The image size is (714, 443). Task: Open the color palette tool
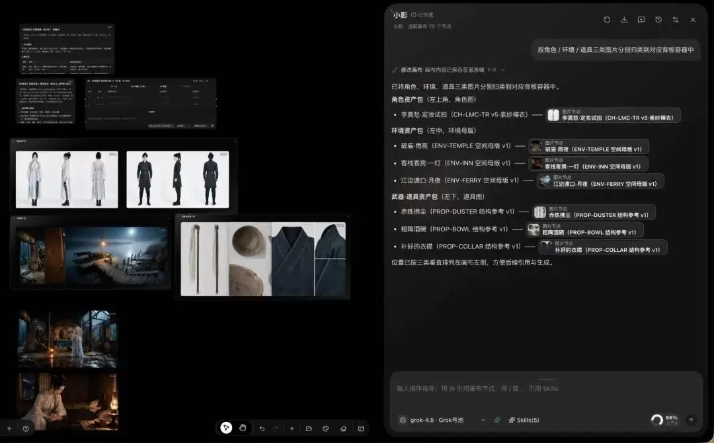pos(325,428)
